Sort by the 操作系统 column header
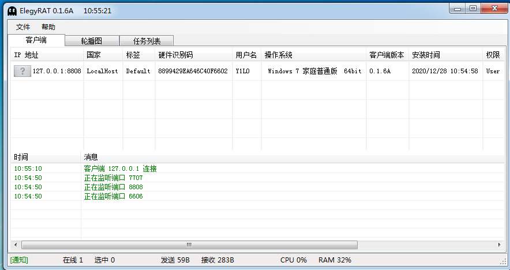This screenshot has height=270, width=510. (314, 55)
